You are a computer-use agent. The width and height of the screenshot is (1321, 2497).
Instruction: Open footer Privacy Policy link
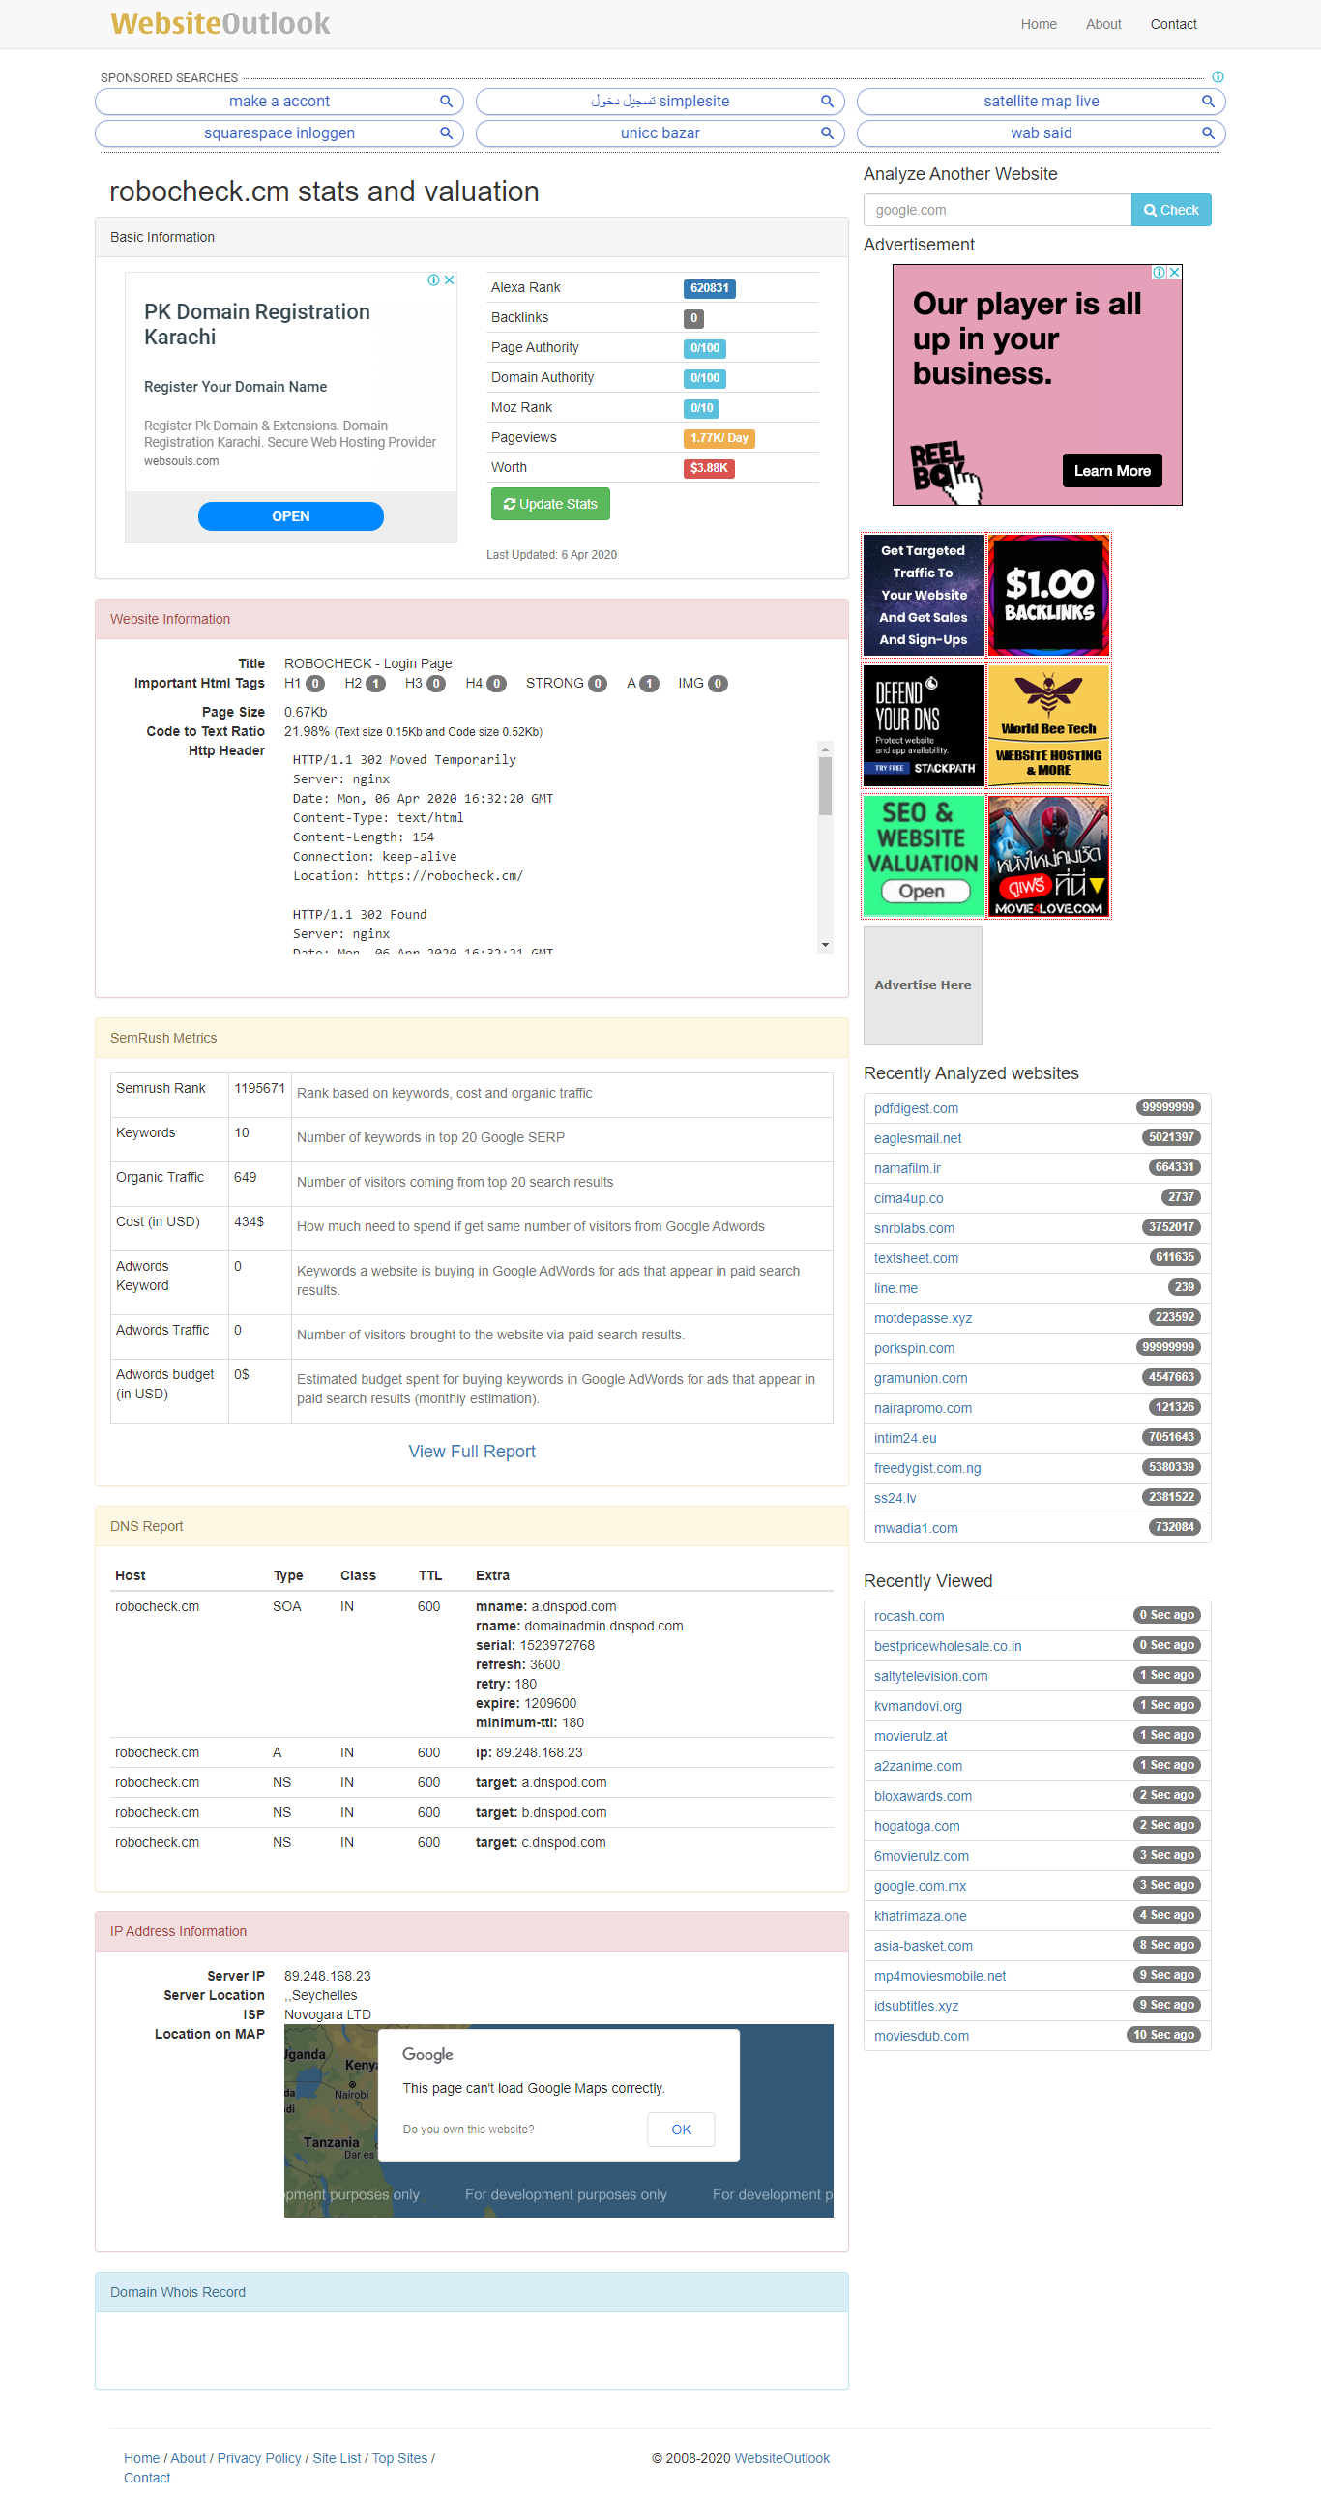tap(259, 2458)
